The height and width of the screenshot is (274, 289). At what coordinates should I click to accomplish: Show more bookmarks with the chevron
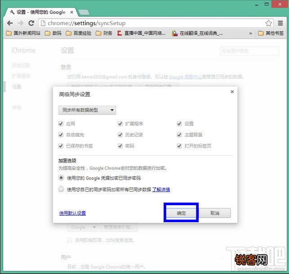pyautogui.click(x=250, y=33)
